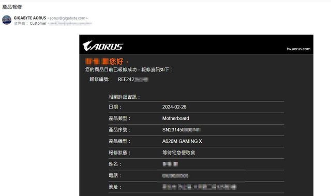This screenshot has width=331, height=196.
Task: Open the tw.aorus.com link
Action: pyautogui.click(x=298, y=49)
